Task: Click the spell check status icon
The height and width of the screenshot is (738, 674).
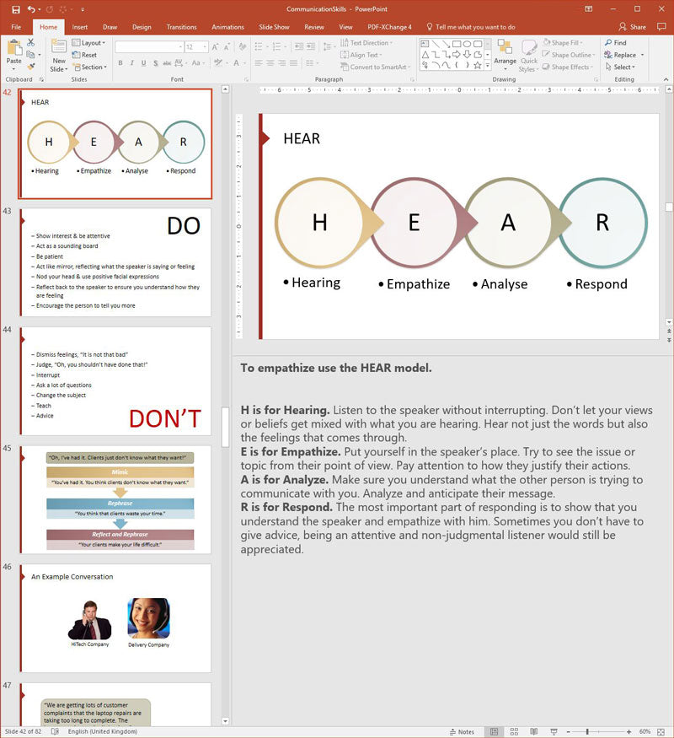Action: tap(55, 731)
